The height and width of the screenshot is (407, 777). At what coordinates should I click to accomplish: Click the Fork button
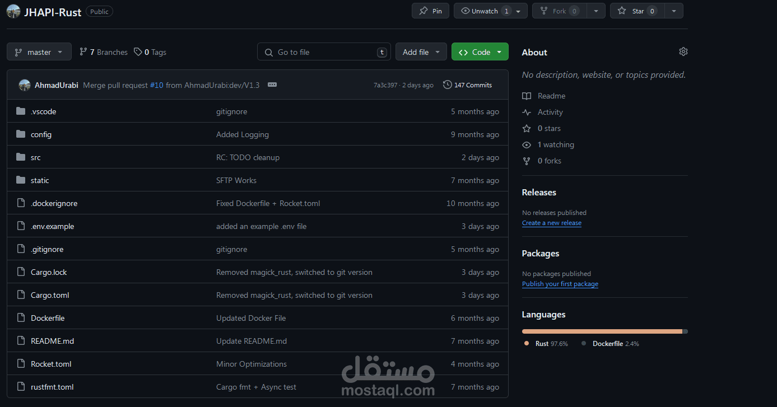558,11
